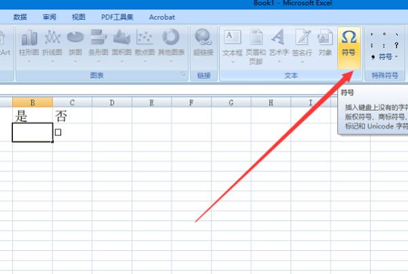
Task: Click the Omega 符号 symbol button
Action: point(349,48)
